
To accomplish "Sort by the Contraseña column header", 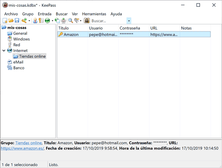I will (134, 28).
